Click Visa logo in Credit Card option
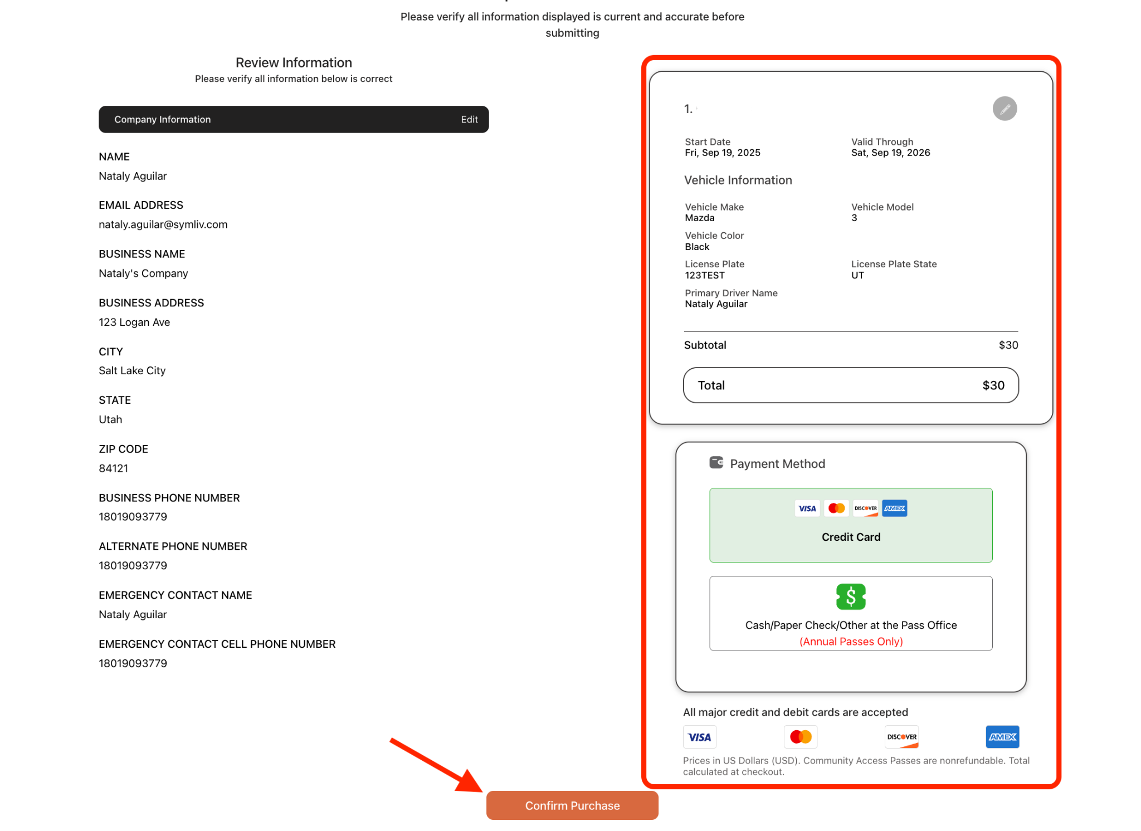This screenshot has height=831, width=1141. point(807,508)
